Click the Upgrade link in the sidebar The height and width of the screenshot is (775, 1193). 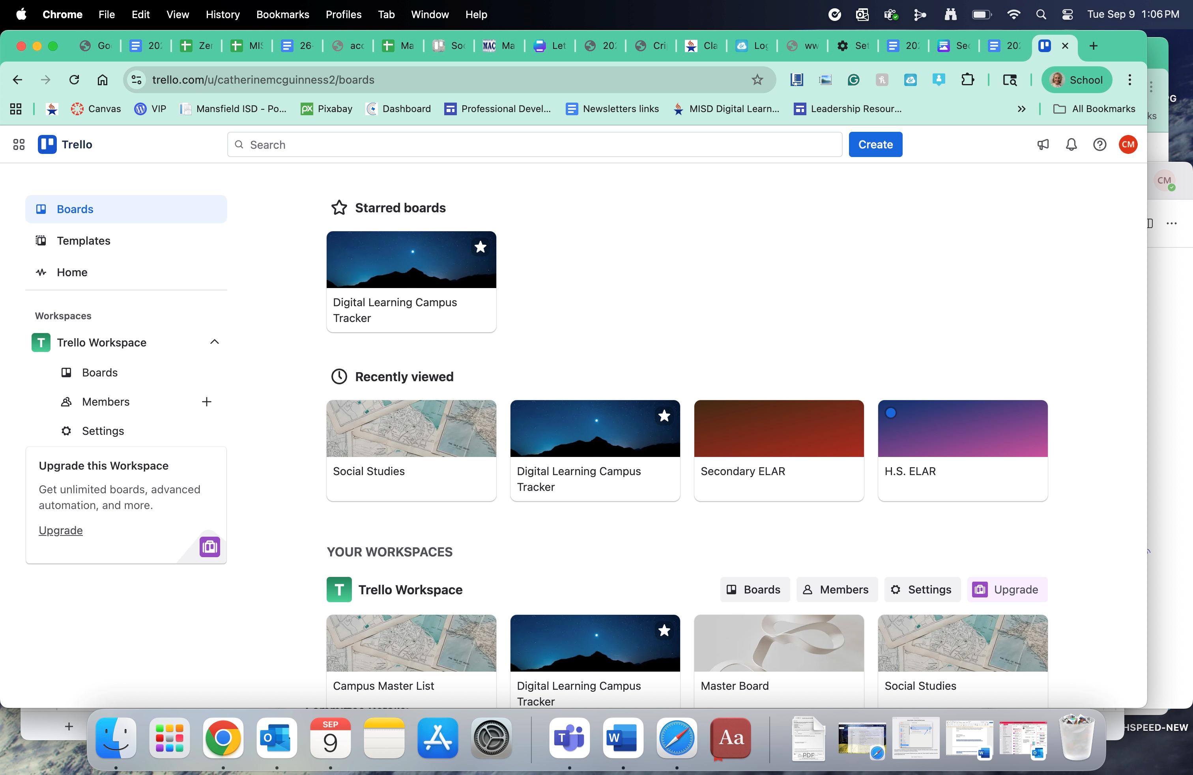61,530
